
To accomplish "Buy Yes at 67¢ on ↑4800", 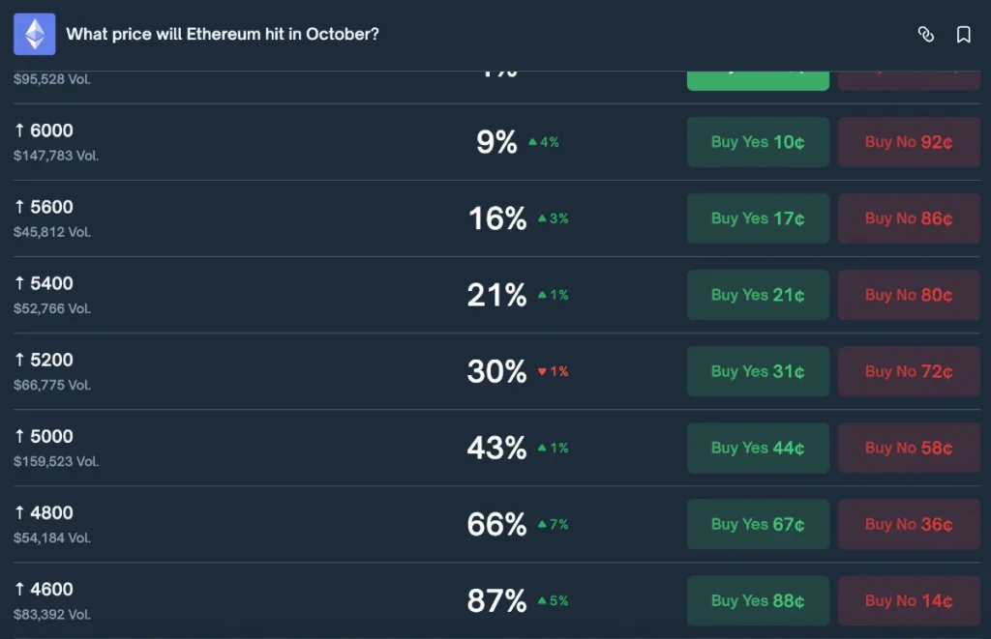I will point(758,524).
